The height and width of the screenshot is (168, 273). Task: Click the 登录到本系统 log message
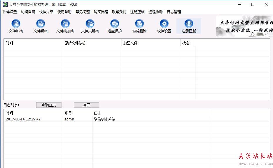pos(104,119)
